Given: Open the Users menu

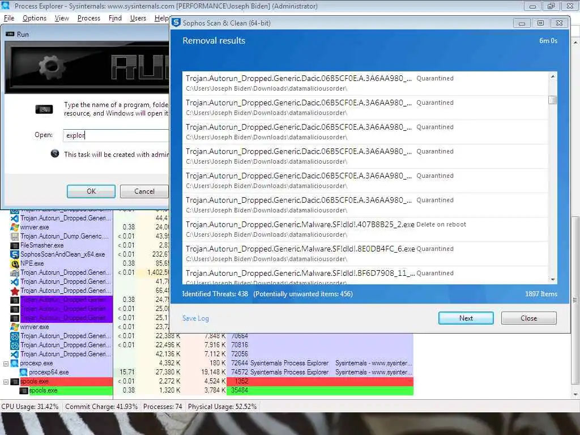Looking at the screenshot, I should point(138,18).
